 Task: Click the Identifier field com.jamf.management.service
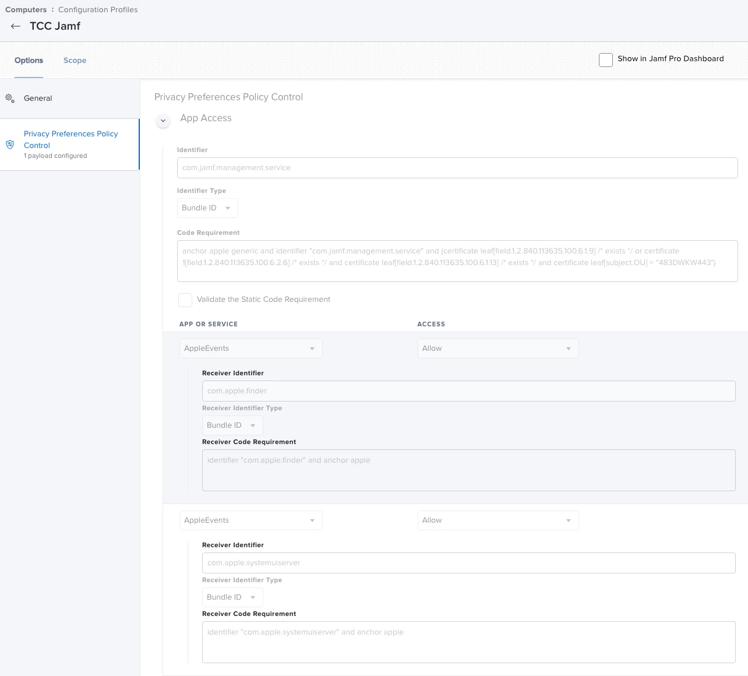[x=457, y=168]
